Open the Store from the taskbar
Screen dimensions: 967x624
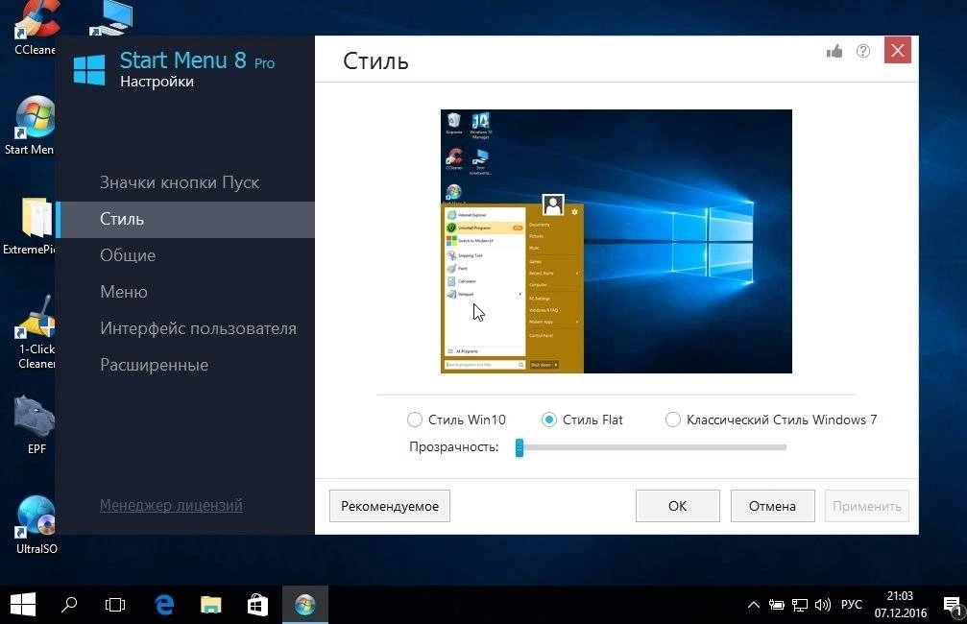point(257,605)
